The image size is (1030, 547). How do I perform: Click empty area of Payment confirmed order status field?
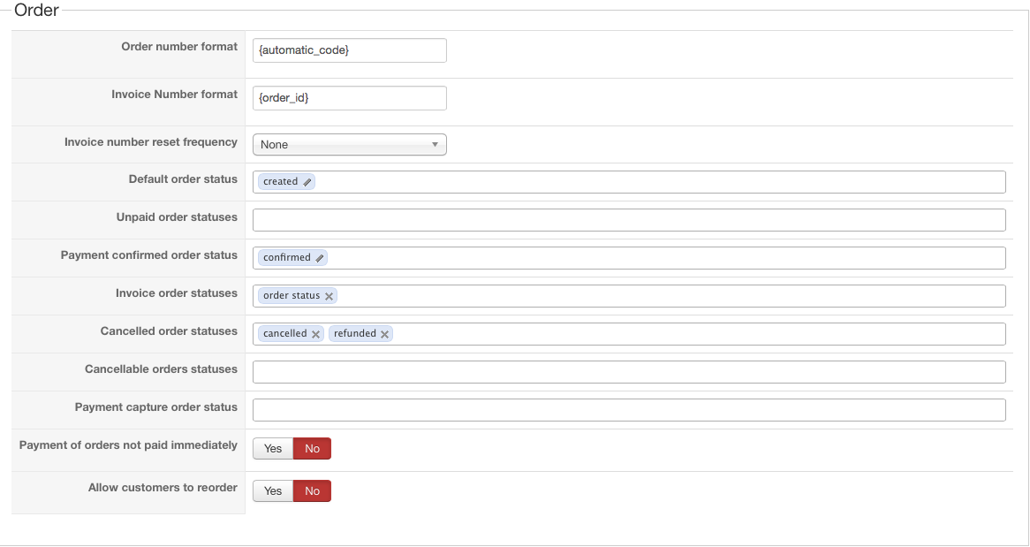[x=663, y=258]
